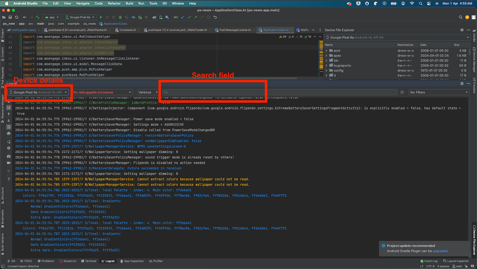Screen dimensions: 477x269
Task: Open the Layout Inspector
Action: tap(456, 261)
